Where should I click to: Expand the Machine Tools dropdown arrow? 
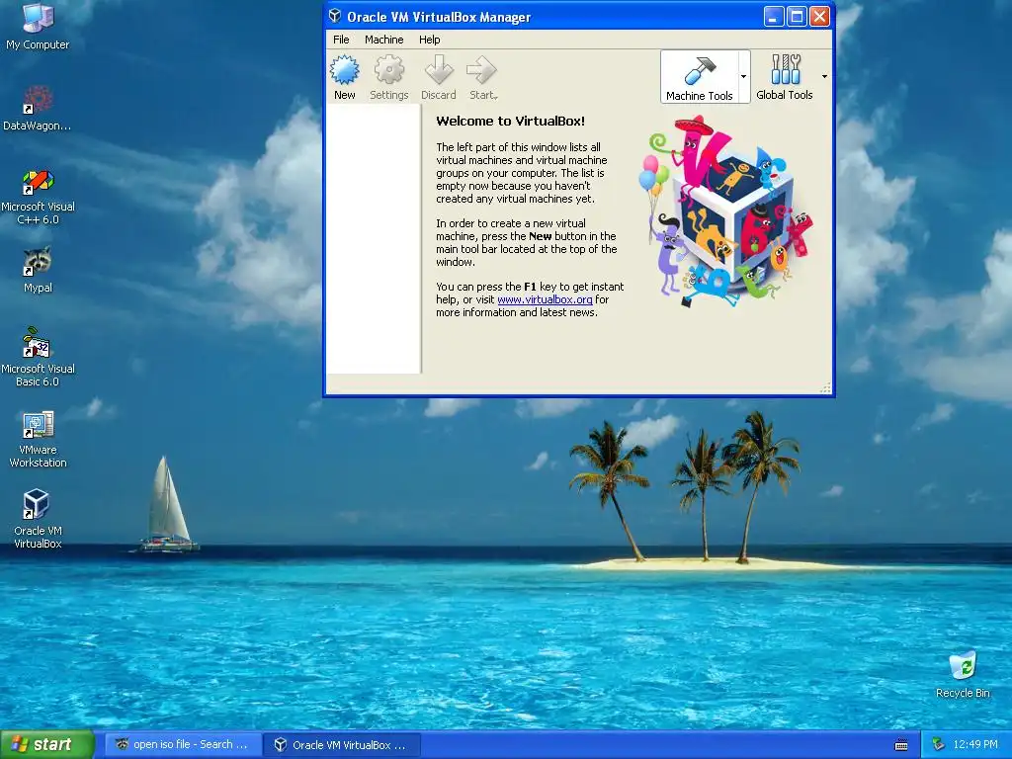coord(743,77)
